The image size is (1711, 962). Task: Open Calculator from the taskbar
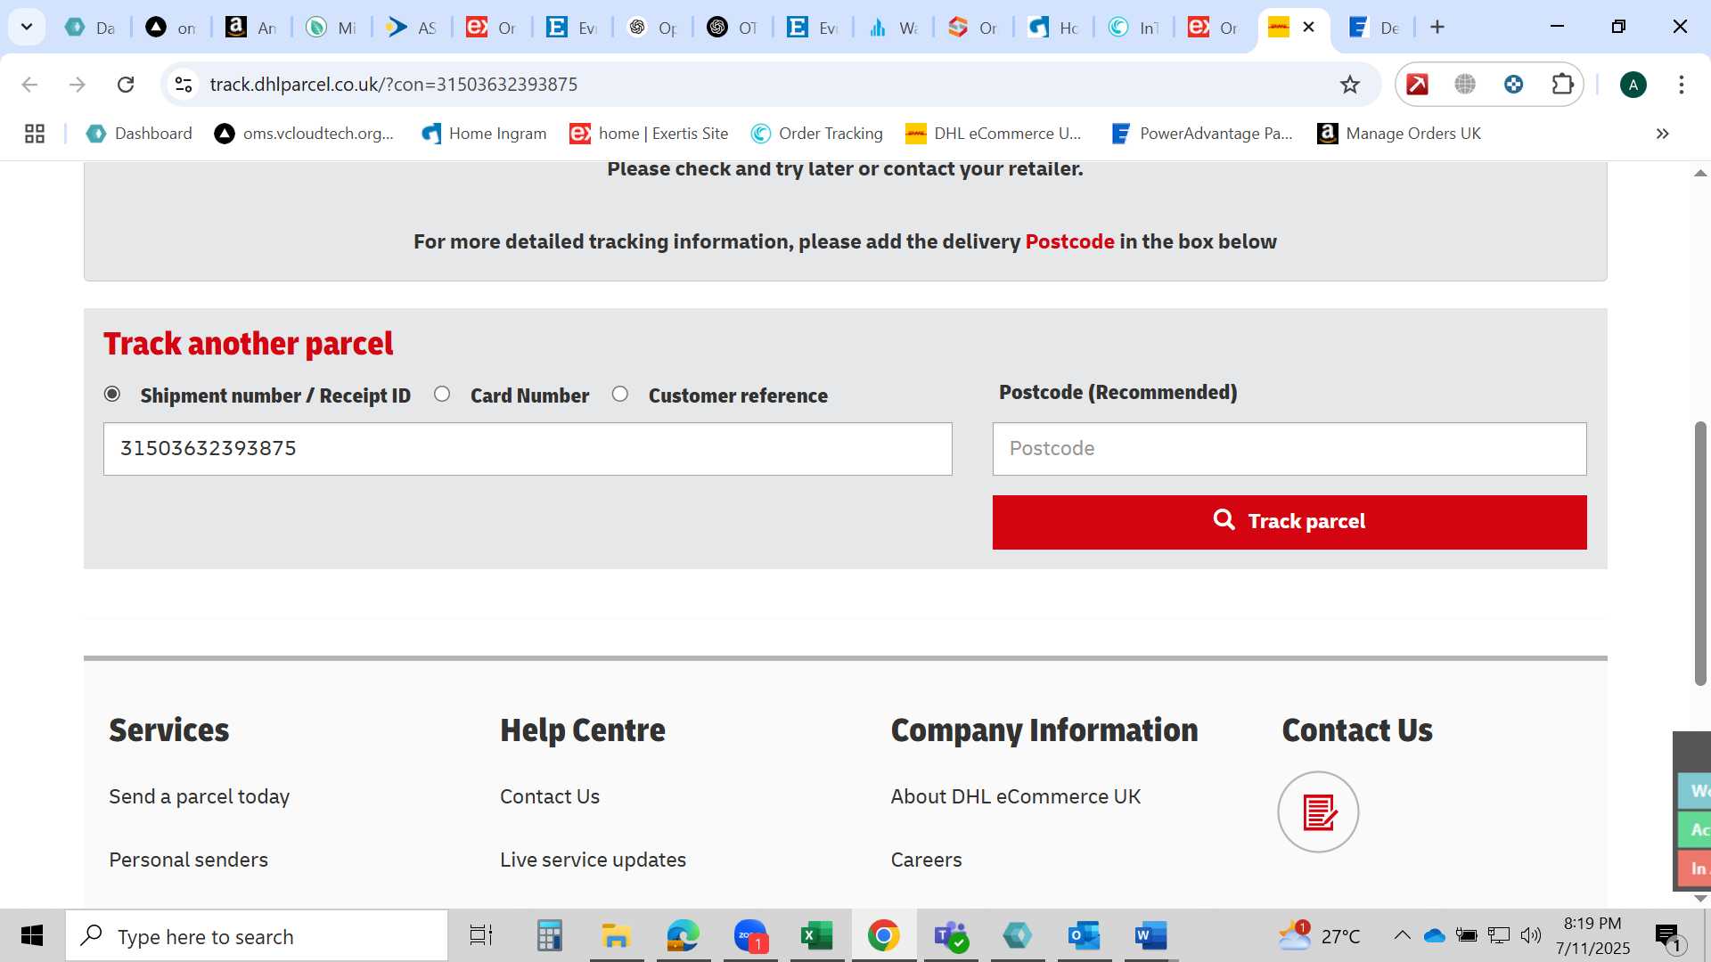549,935
